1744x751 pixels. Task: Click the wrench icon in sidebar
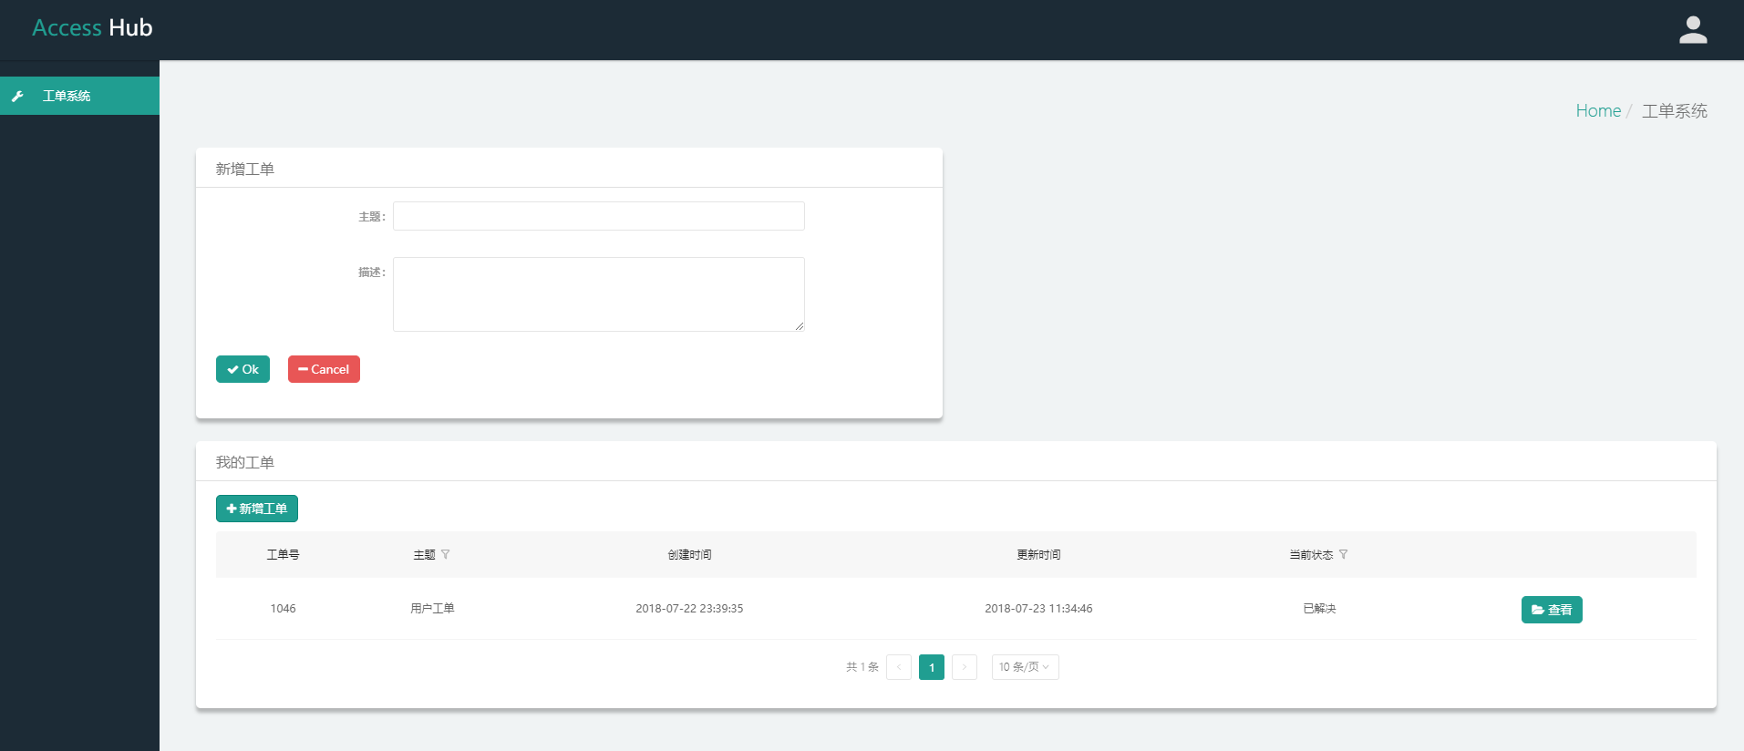point(17,96)
